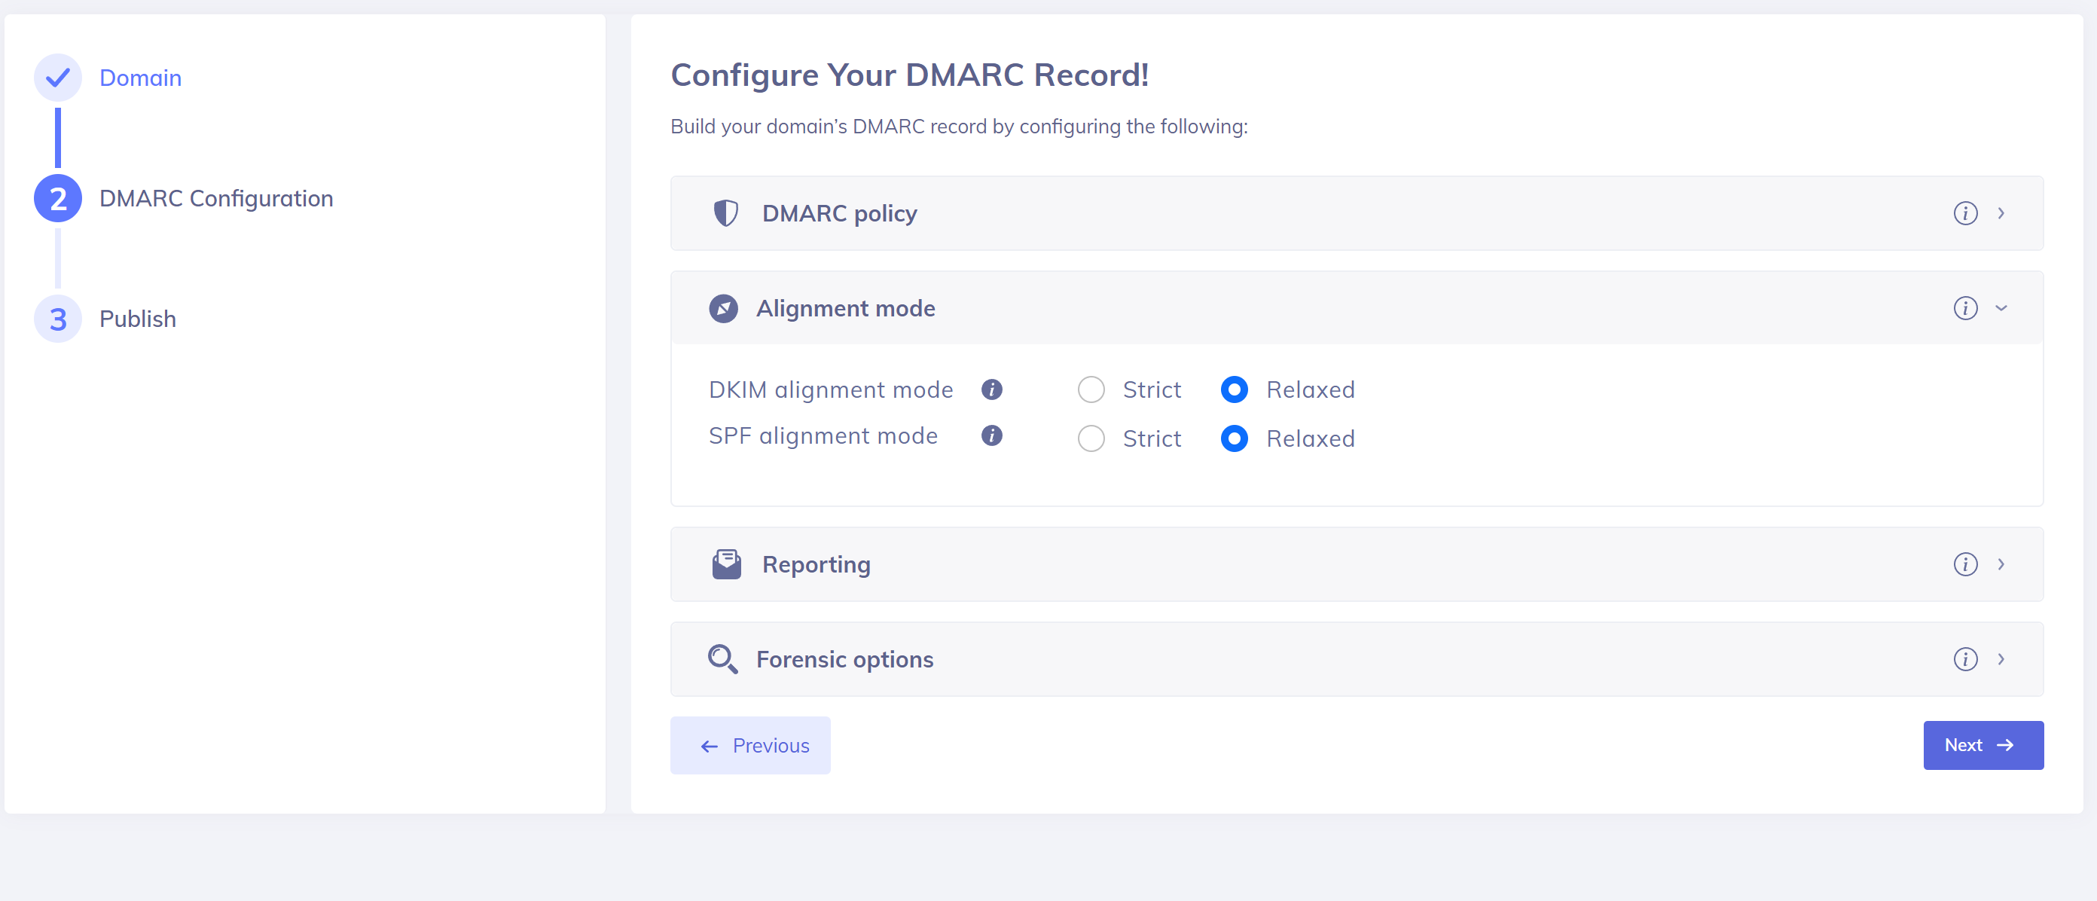Viewport: 2097px width, 901px height.
Task: Open SPF alignment mode info tooltip
Action: click(991, 436)
